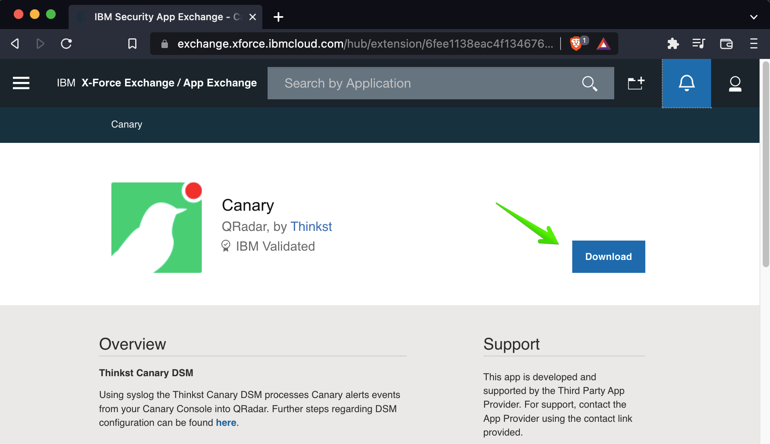Open Brave Rewards triangle icon
Screen dimensions: 770x444
click(x=603, y=44)
